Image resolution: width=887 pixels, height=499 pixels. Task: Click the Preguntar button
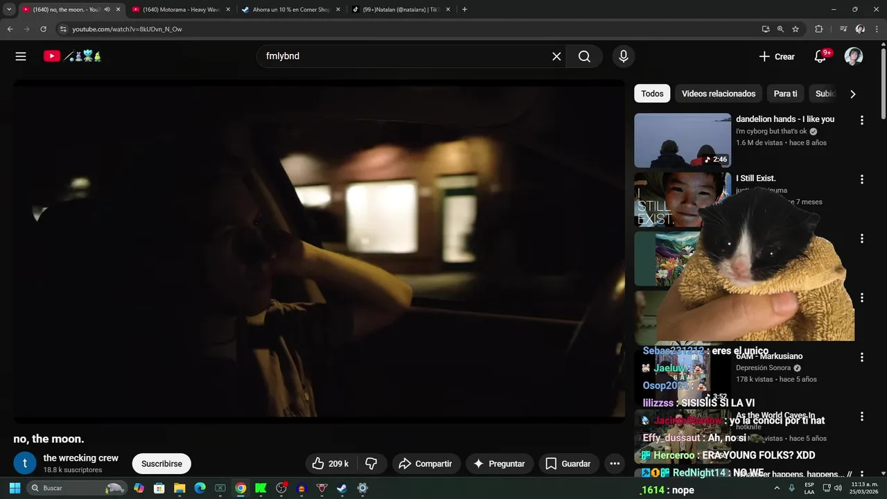(x=499, y=464)
